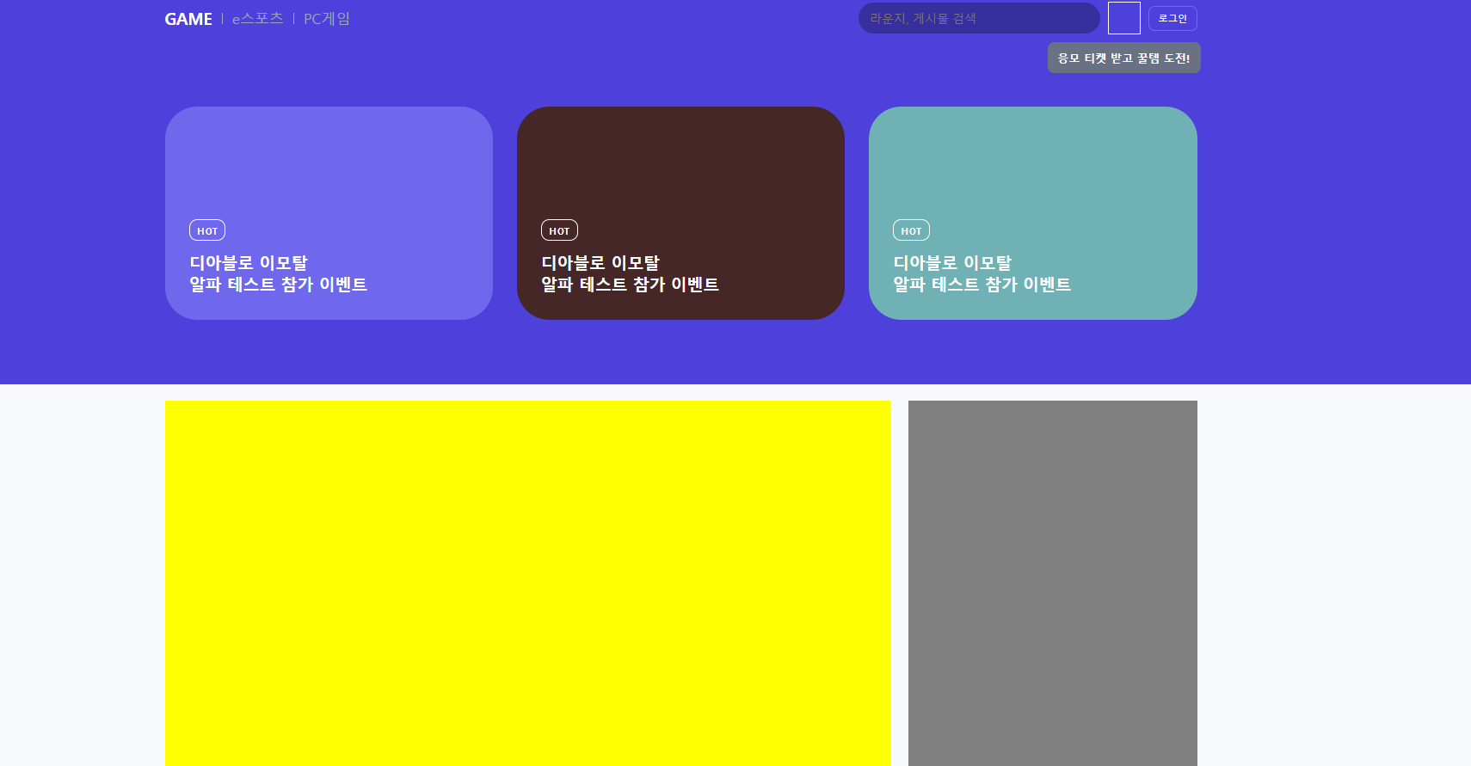This screenshot has height=766, width=1471.
Task: Focus the 라운지, 게시물 검색 search field
Action: [x=979, y=18]
